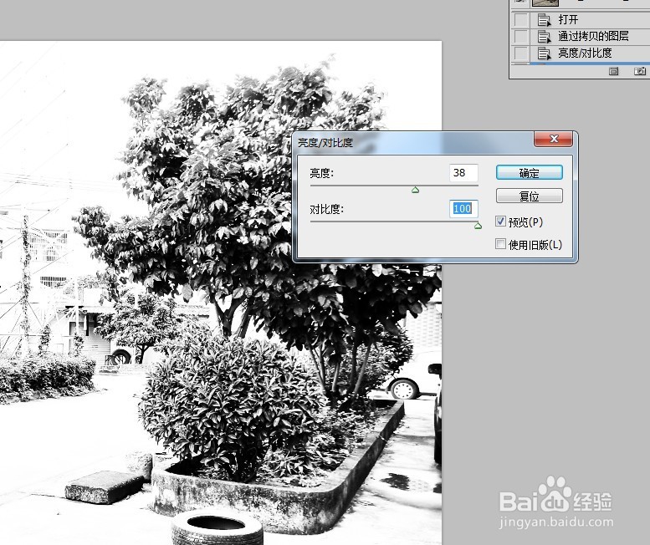Close the 亮度/对比度 dialog

554,139
